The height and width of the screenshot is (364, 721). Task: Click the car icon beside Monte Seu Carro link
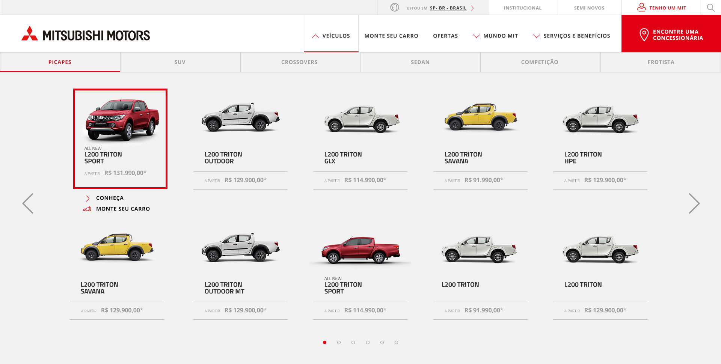87,209
